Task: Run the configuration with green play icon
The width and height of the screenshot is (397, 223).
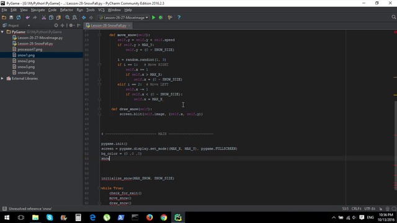Action: 153,17
